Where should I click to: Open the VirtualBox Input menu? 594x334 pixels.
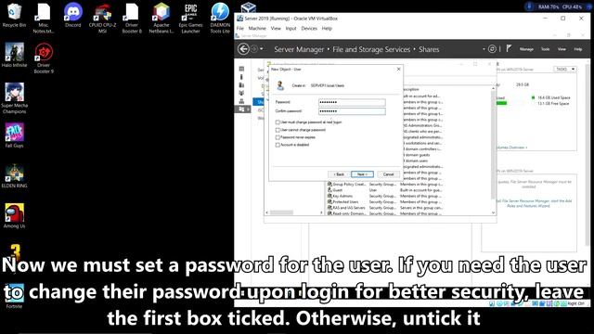coord(291,29)
